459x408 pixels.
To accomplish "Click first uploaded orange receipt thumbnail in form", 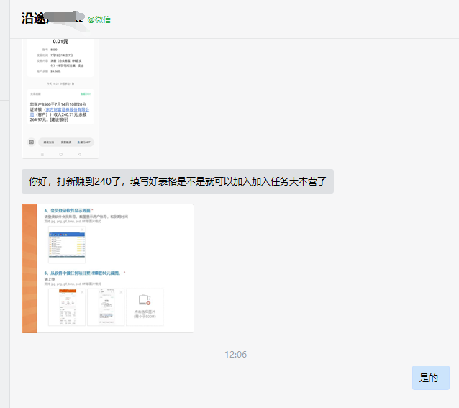I will [67, 307].
